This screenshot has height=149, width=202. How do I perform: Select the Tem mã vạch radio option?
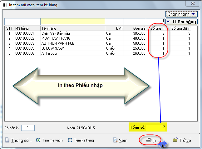[38, 141]
